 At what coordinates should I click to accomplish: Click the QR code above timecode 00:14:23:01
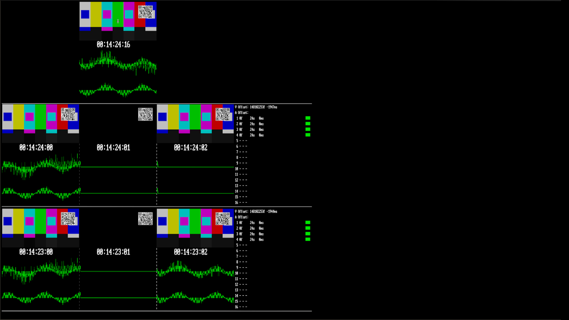[145, 219]
